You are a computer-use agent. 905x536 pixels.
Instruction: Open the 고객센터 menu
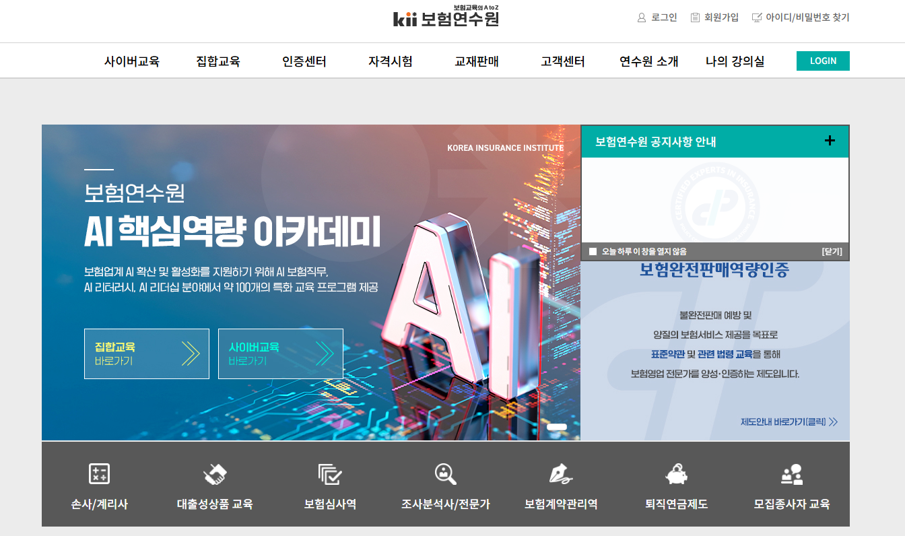[x=563, y=61]
